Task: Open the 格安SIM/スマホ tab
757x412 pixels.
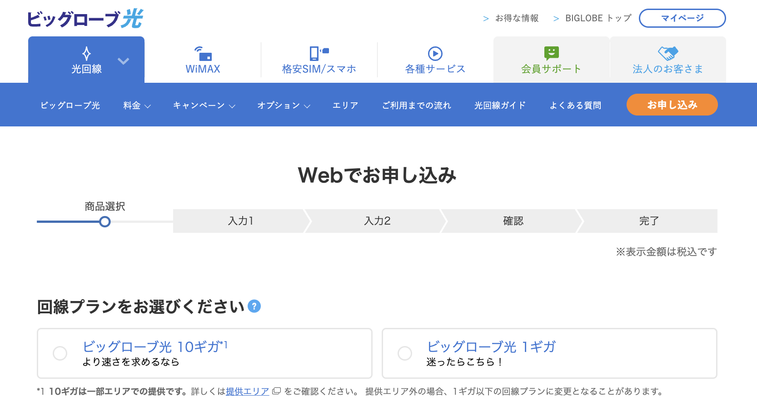Action: point(319,60)
